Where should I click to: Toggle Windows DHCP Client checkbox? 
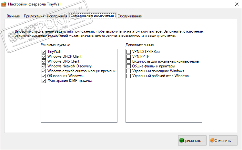(44, 56)
